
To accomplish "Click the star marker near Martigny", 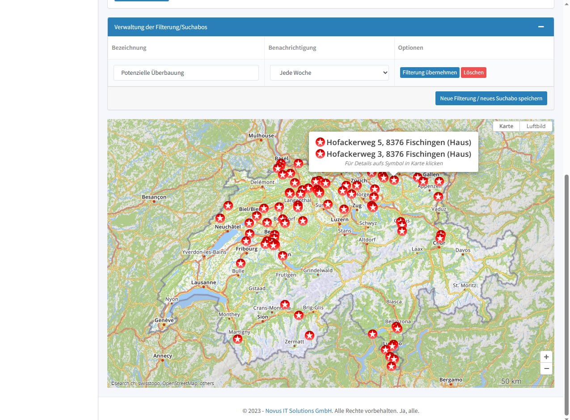I will pos(237,339).
